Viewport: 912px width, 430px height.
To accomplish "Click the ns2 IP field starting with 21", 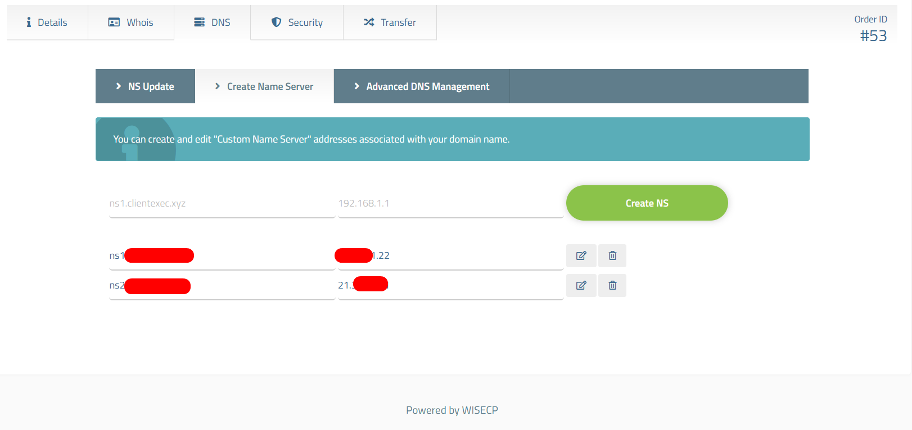I will [x=450, y=285].
